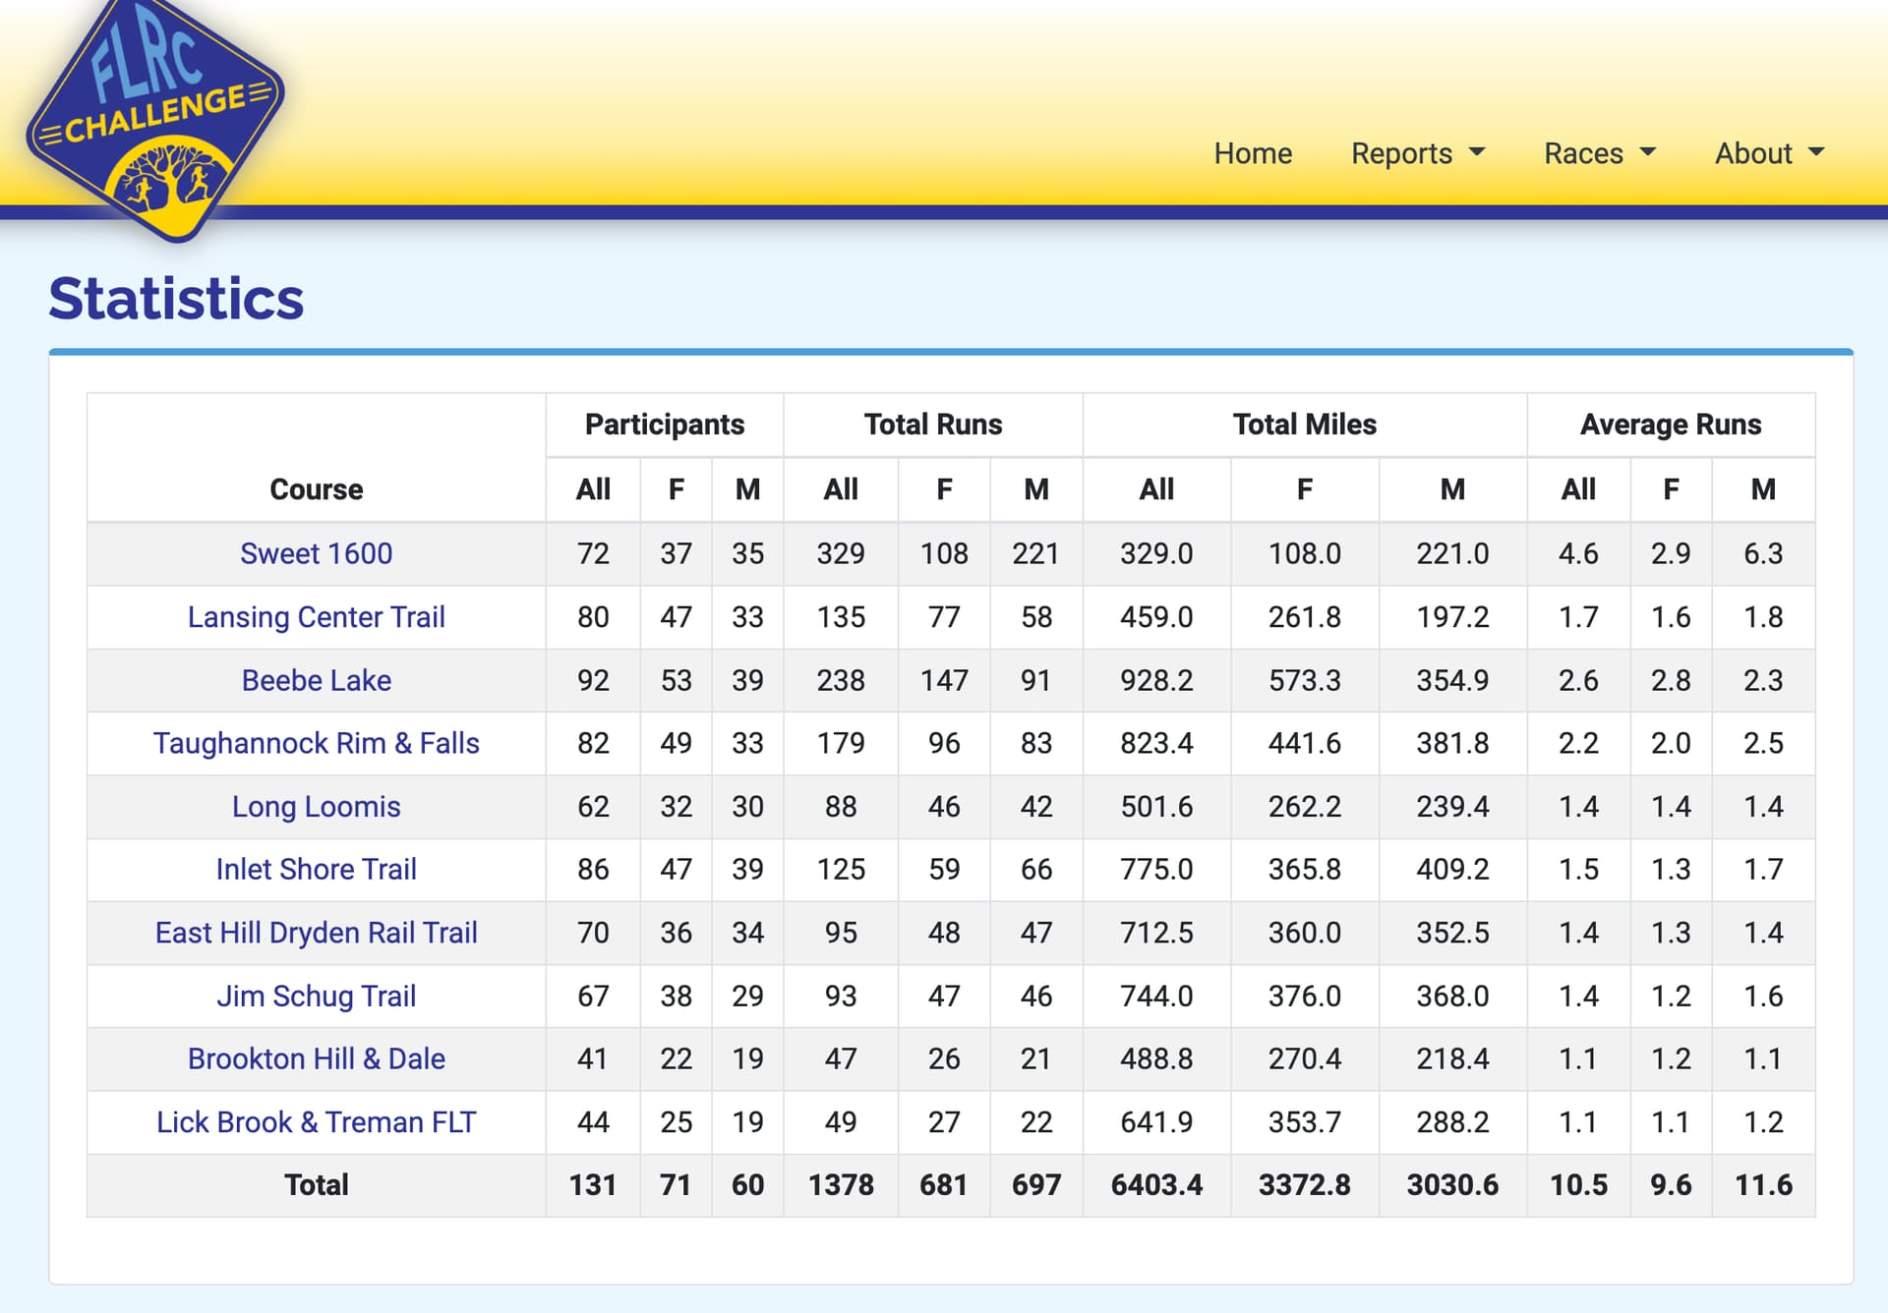Select total female runs 681
Viewport: 1888px width, 1313px height.
point(944,1184)
